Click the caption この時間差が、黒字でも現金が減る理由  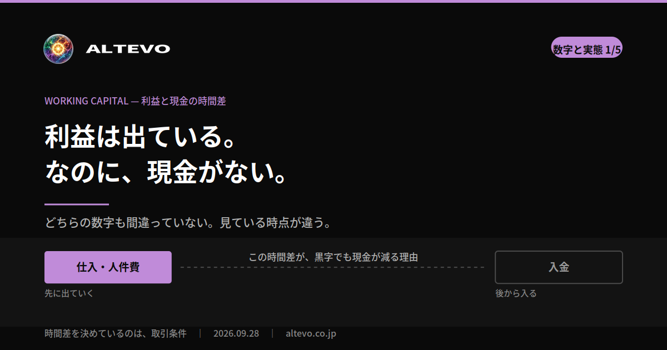(x=333, y=257)
